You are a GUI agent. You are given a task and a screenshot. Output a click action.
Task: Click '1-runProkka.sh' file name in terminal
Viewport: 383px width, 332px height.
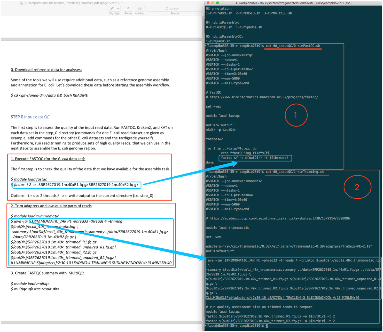click(219, 13)
